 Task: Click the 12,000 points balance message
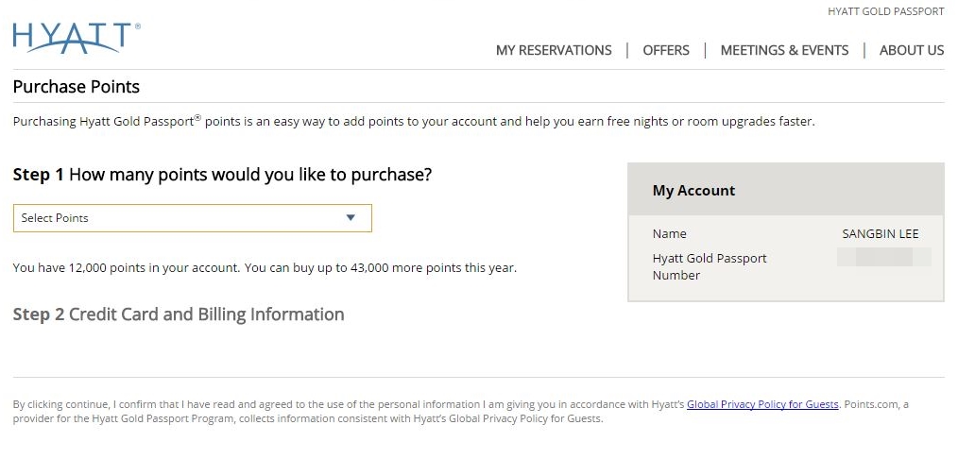pos(265,267)
